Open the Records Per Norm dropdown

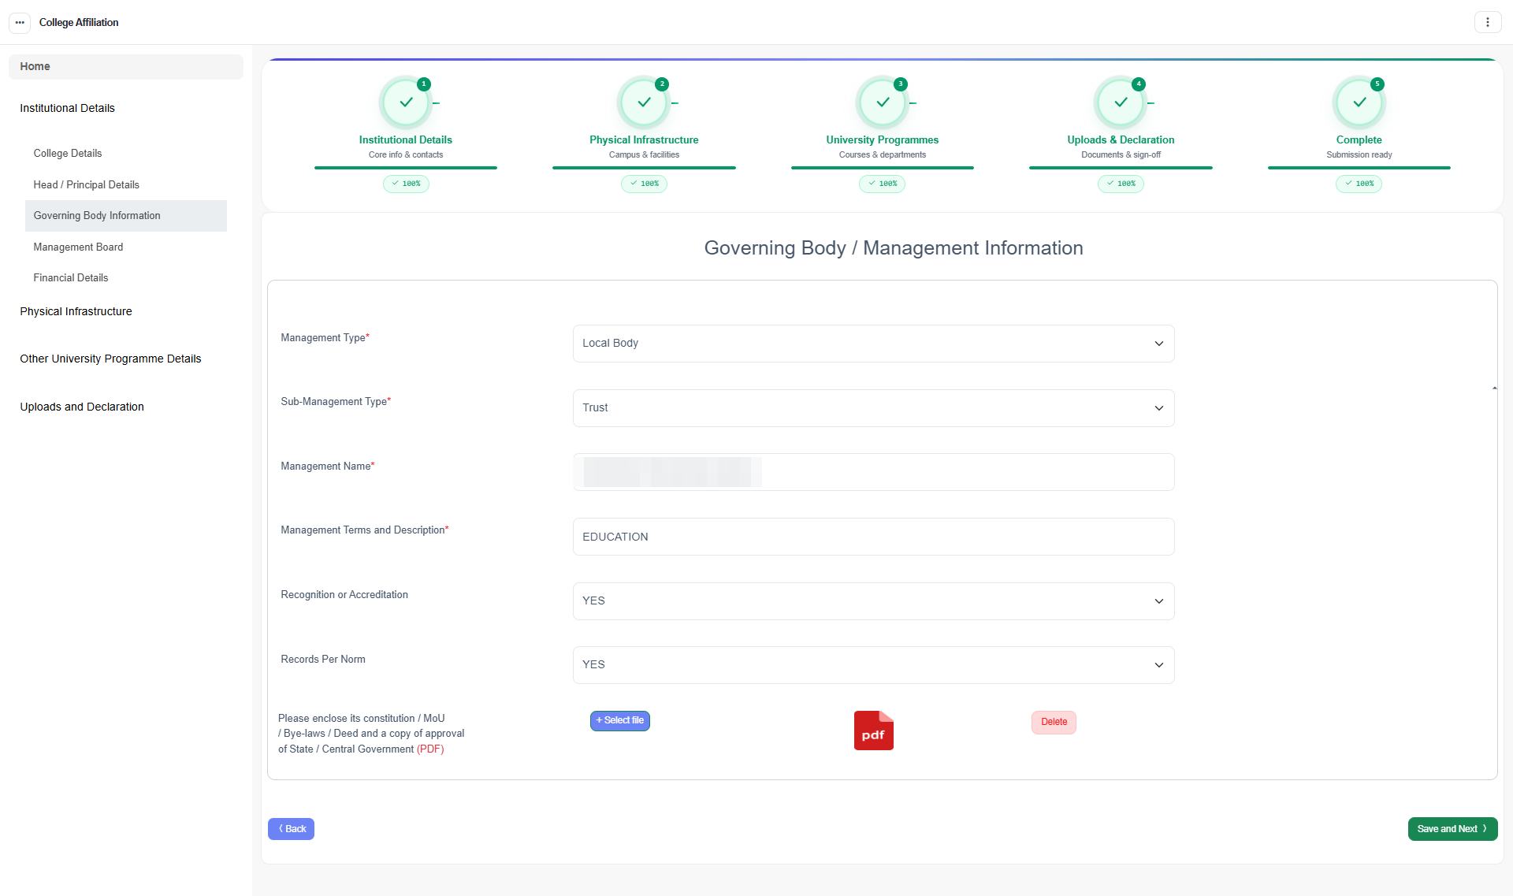pos(873,665)
